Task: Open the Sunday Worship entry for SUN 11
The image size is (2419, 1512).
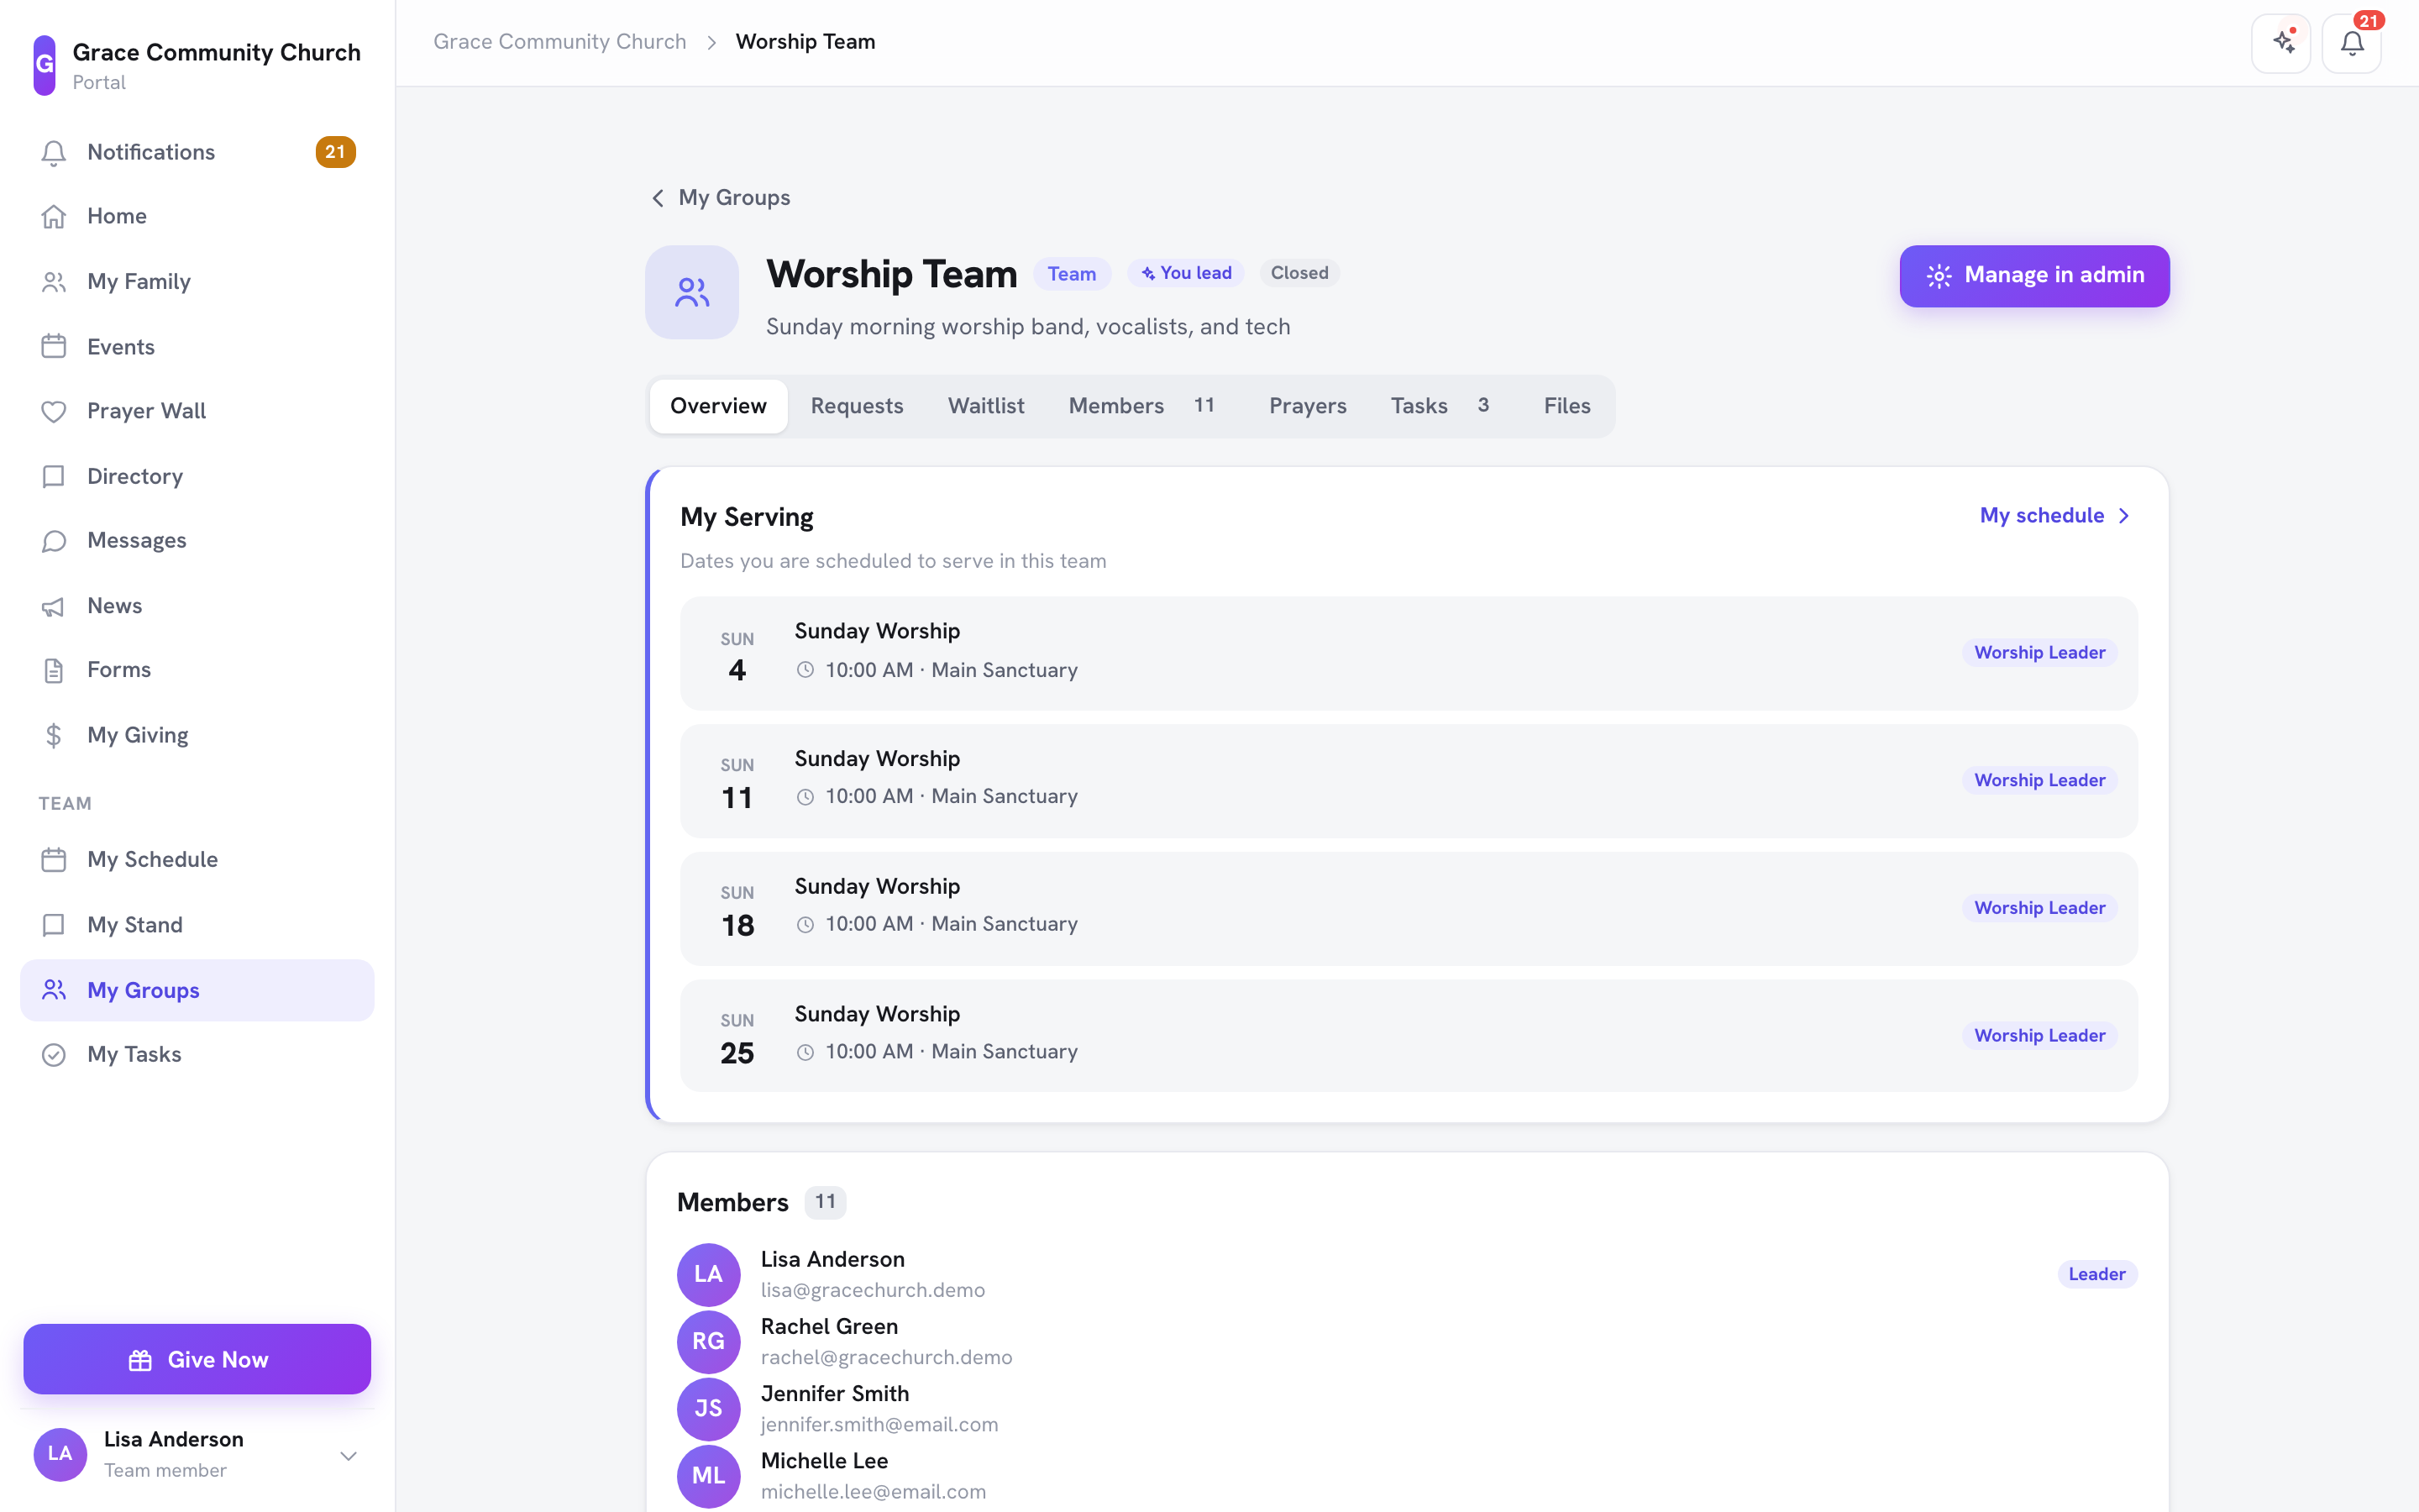Action: 1409,780
